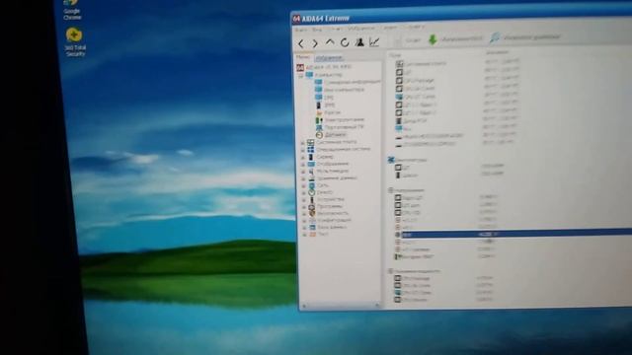The width and height of the screenshot is (632, 355).
Task: Go forward with the right arrow toolbar icon
Action: (x=315, y=43)
